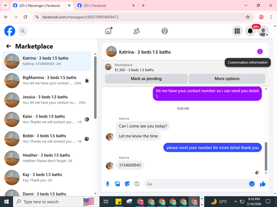This screenshot has height=207, width=277.
Task: Click the Katrina header name in the chat
Action: [x=145, y=52]
